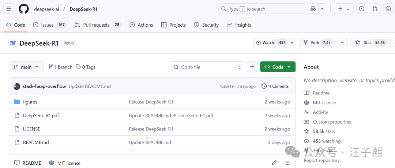Click the GitHub logo icon
The width and height of the screenshot is (395, 168).
coord(23,9)
